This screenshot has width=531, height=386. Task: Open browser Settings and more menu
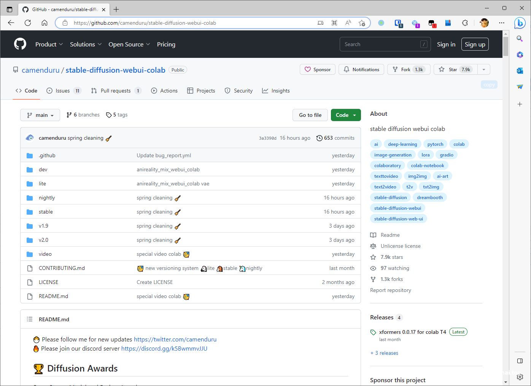tap(502, 23)
